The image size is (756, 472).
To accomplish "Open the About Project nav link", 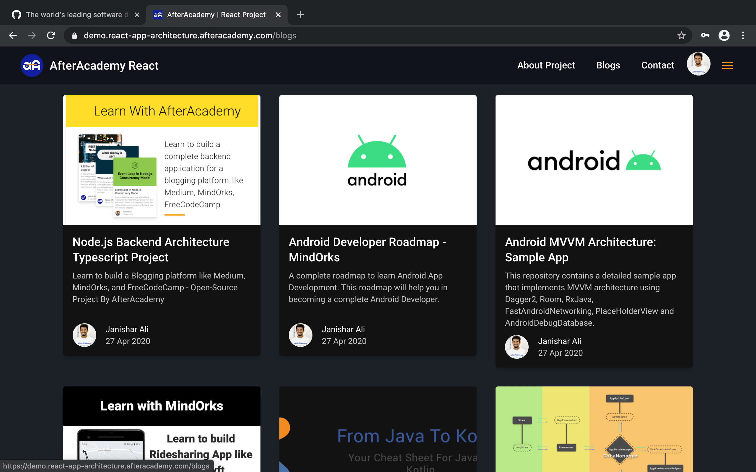I will click(x=546, y=65).
